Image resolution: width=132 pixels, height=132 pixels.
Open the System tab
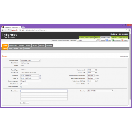click(x=28, y=45)
